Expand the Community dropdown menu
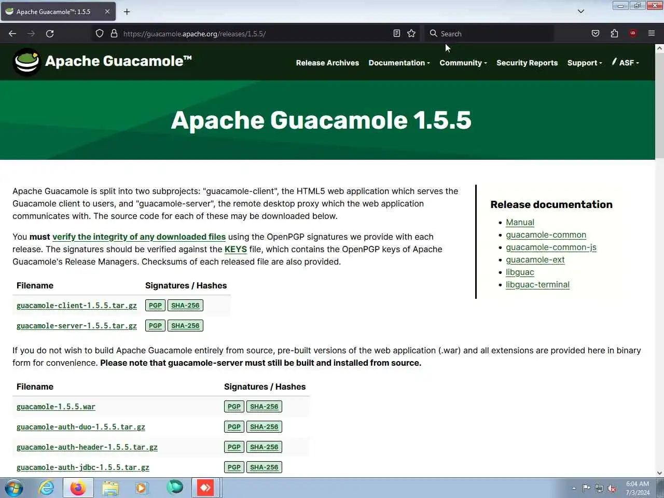Image resolution: width=664 pixels, height=498 pixels. tap(463, 63)
